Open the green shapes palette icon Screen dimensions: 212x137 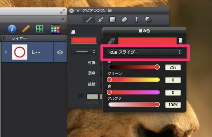40,29
